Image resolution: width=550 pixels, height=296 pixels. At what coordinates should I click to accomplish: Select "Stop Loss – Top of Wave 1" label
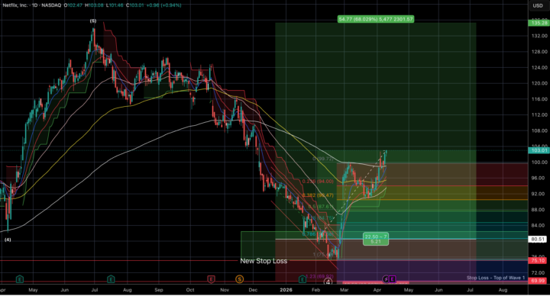click(x=496, y=278)
